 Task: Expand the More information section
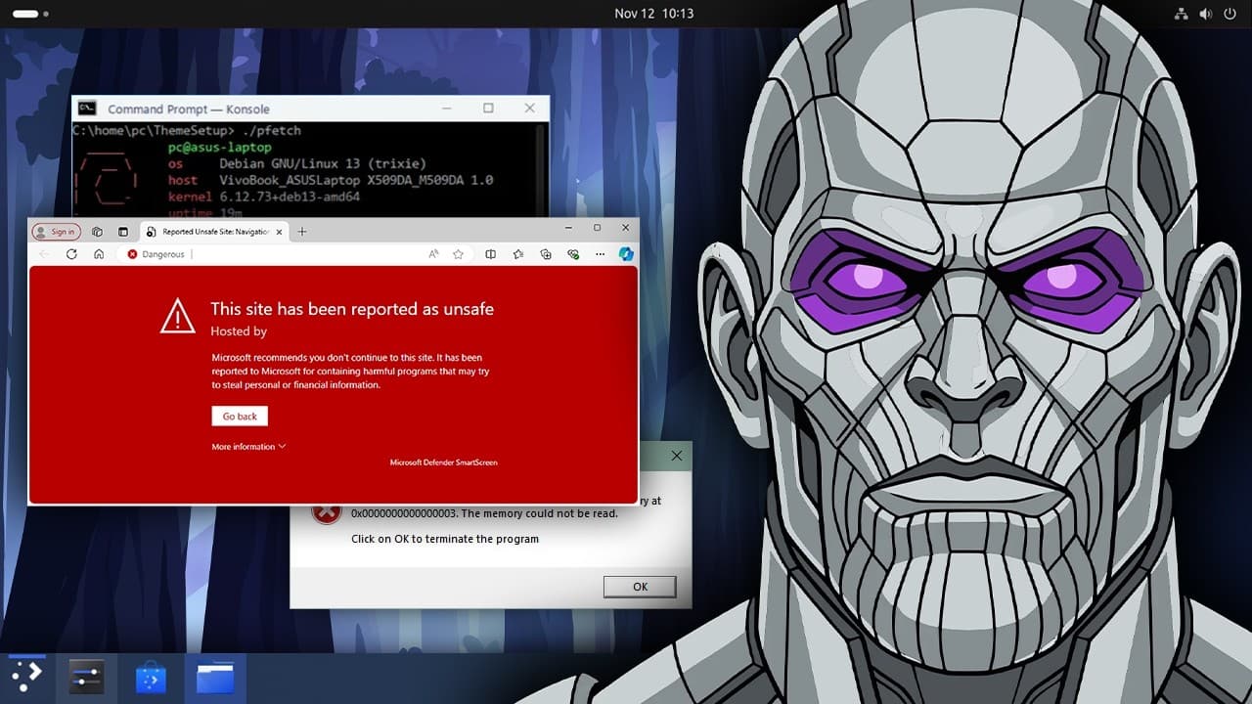point(243,446)
